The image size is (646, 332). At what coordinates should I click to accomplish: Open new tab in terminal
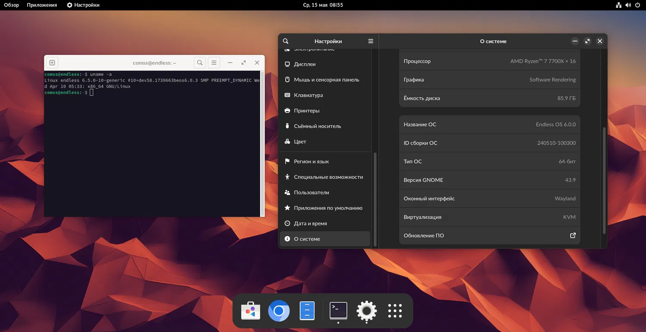click(52, 63)
